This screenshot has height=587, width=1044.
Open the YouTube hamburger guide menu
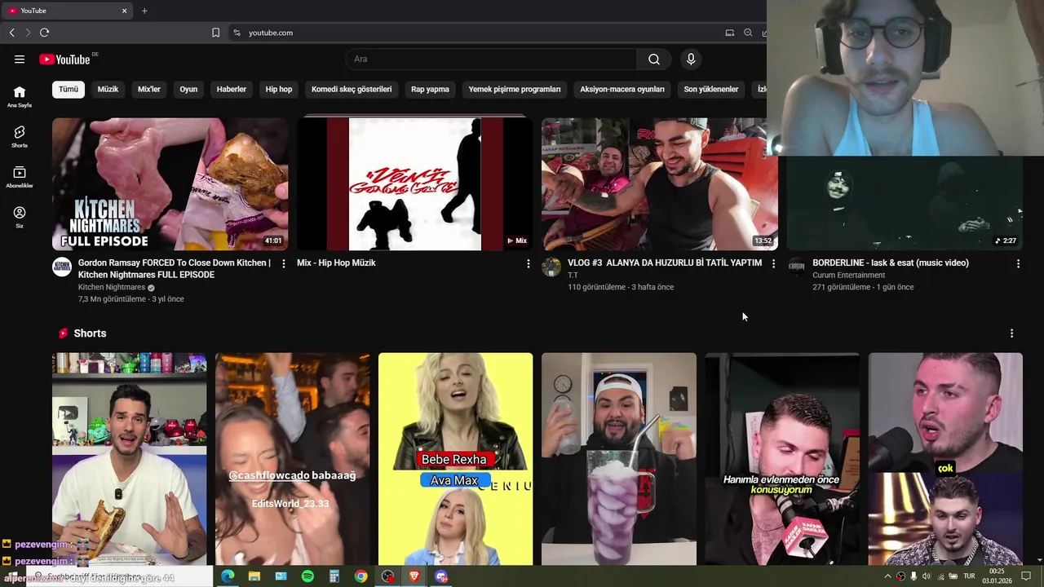tap(20, 59)
